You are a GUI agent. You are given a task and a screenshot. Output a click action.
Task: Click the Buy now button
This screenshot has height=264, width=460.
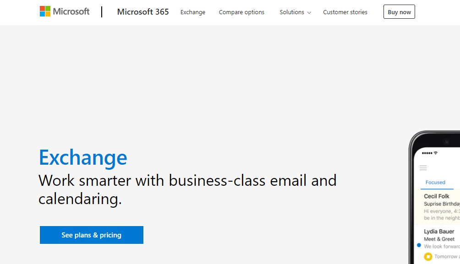399,12
